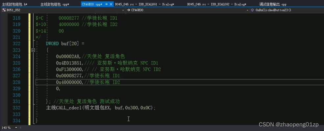This screenshot has width=324, height=131.
Task: Open the IDD_DIALOG1 dialog tab
Action: pos(145,4)
